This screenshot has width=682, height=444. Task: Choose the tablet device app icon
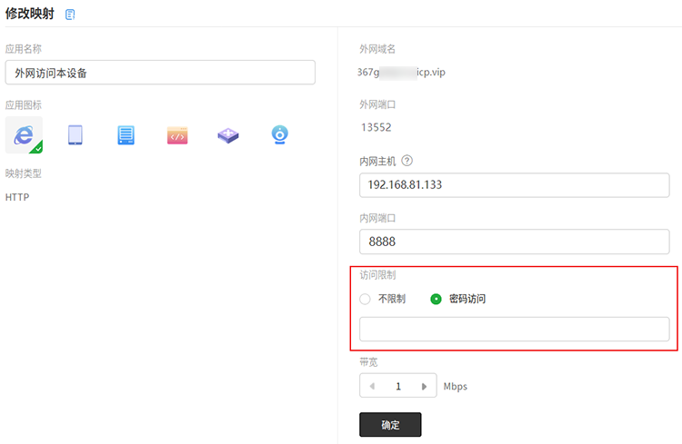click(x=75, y=134)
